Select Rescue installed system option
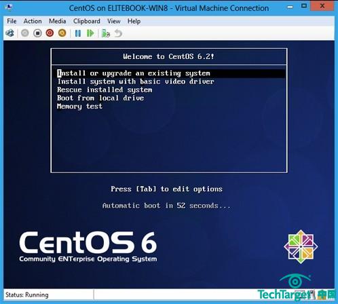Viewport: 338px width, 304px height. 105,90
